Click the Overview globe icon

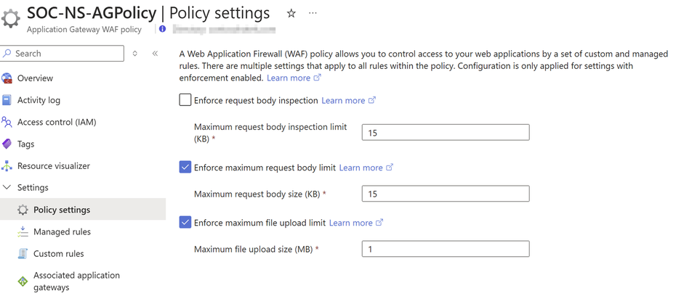pos(7,78)
